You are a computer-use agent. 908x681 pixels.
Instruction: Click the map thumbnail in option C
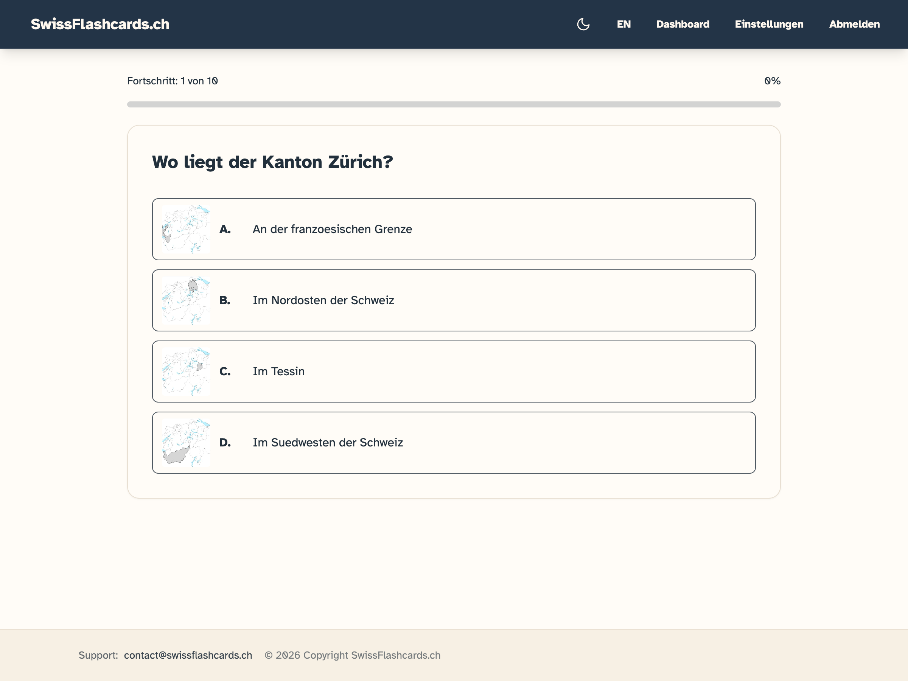pyautogui.click(x=186, y=372)
